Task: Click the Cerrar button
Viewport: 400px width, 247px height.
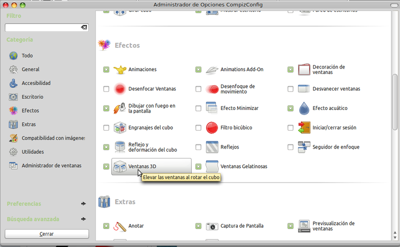Action: click(x=46, y=234)
